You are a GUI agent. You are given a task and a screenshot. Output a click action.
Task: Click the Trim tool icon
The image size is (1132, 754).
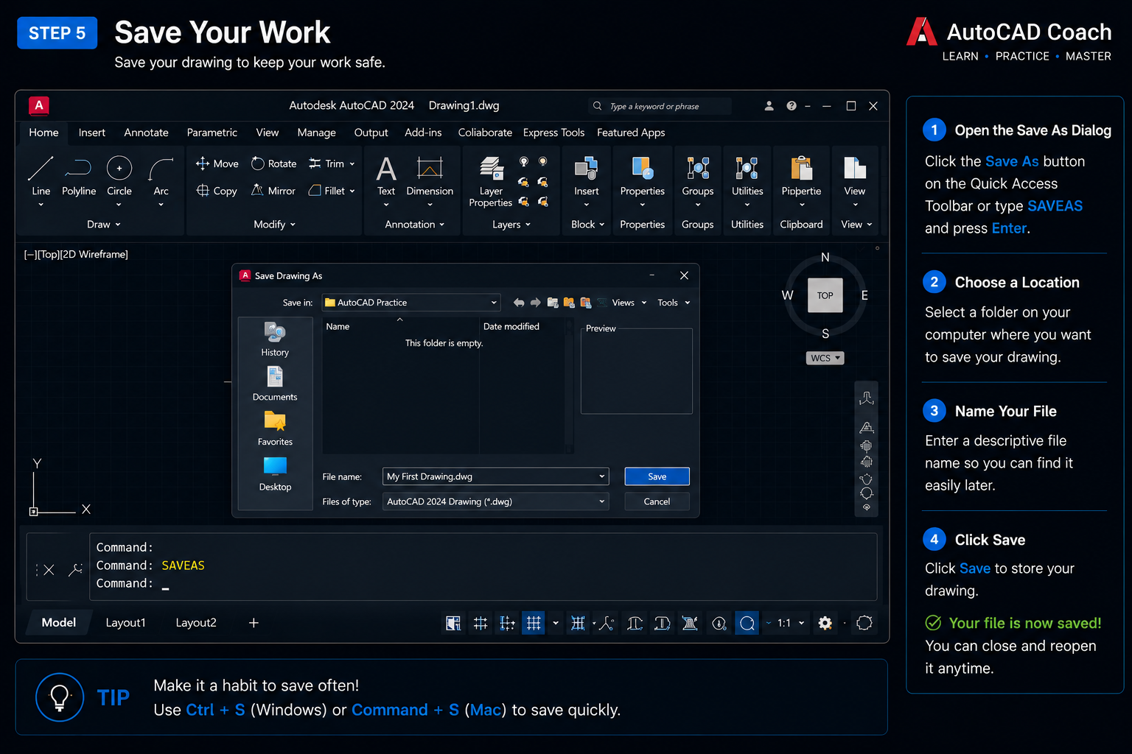click(x=315, y=163)
